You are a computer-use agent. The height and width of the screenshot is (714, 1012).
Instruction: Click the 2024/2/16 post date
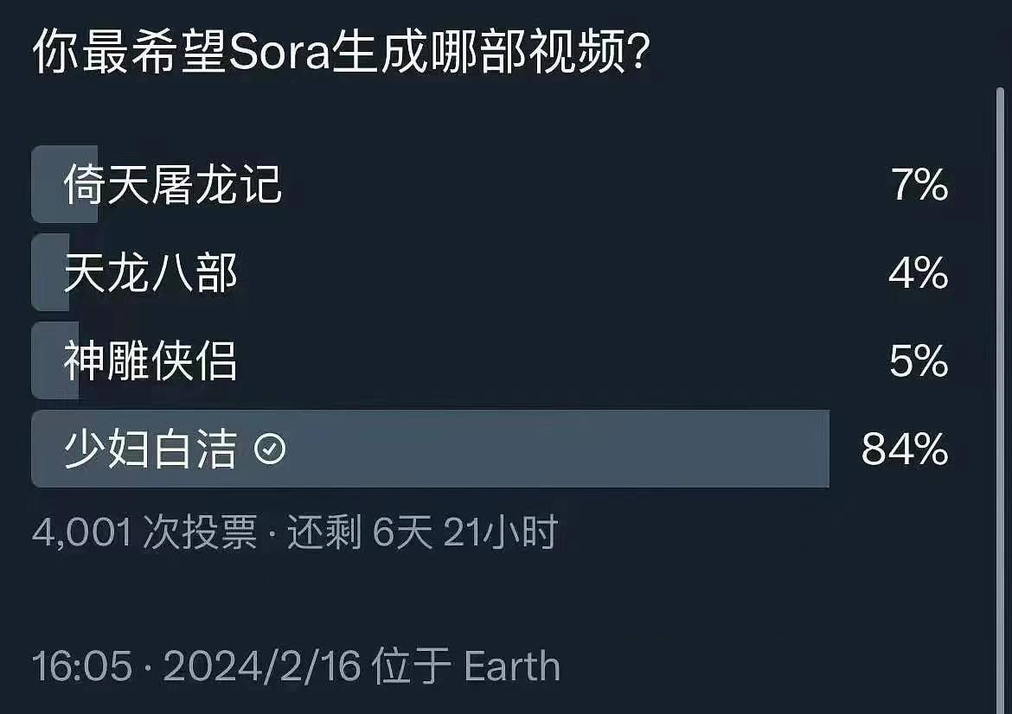[261, 667]
